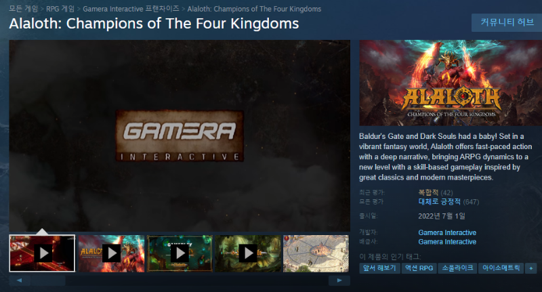Play the fourth forest video thumbnail
Viewport: 542px width, 292px height.
click(248, 253)
